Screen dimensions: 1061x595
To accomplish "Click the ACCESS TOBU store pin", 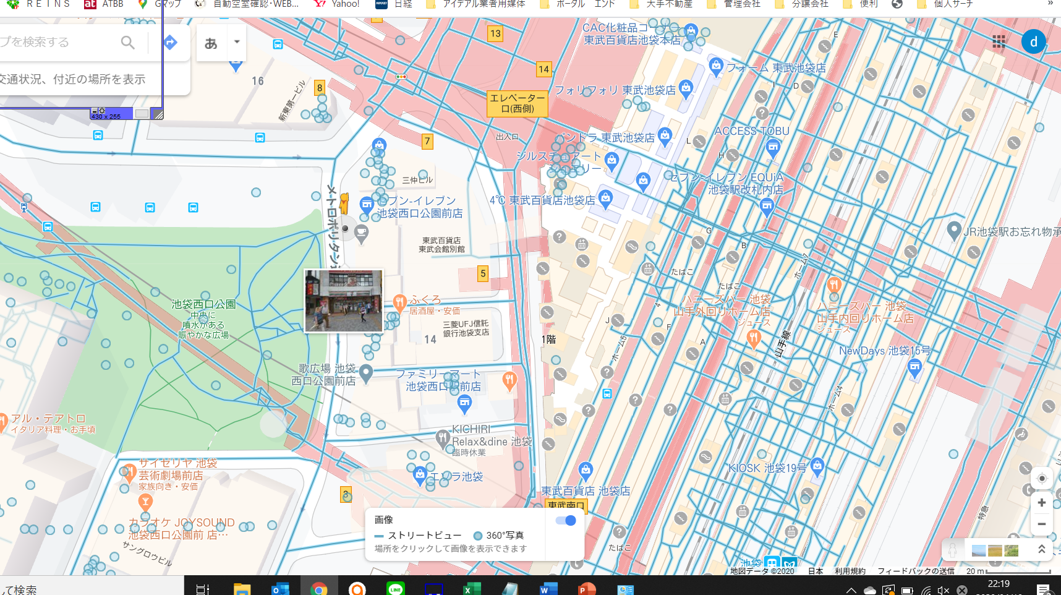I will 773,148.
